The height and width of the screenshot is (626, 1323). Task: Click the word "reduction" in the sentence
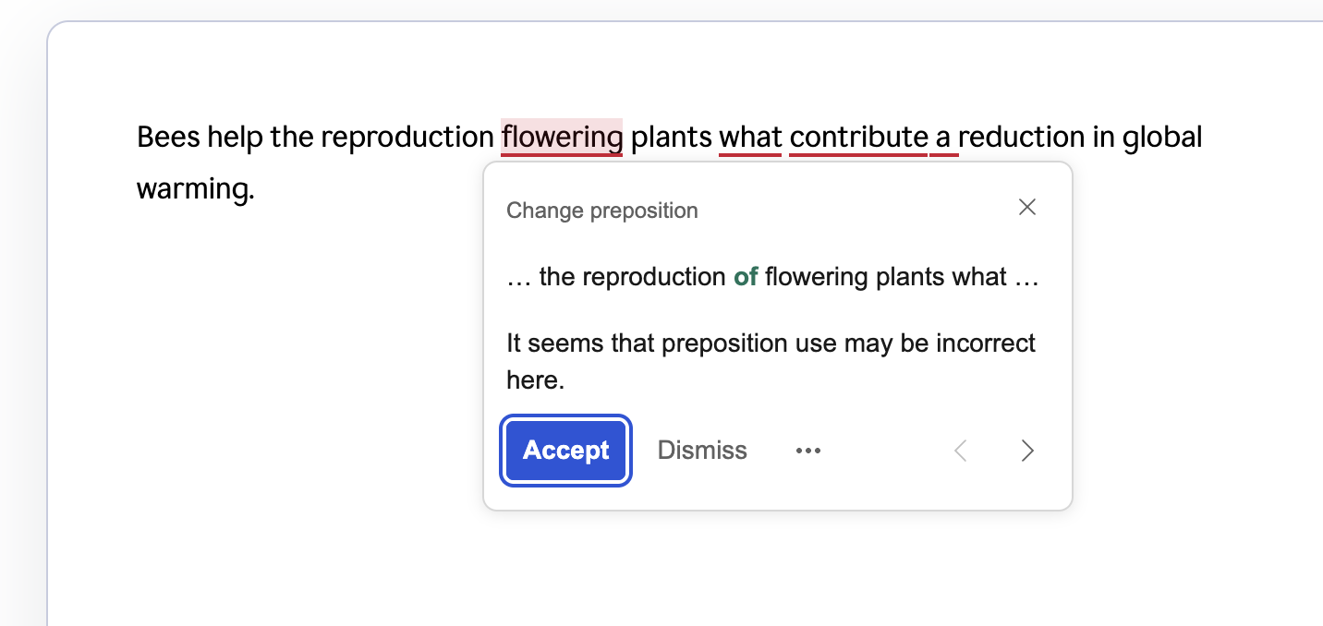pyautogui.click(x=1021, y=138)
